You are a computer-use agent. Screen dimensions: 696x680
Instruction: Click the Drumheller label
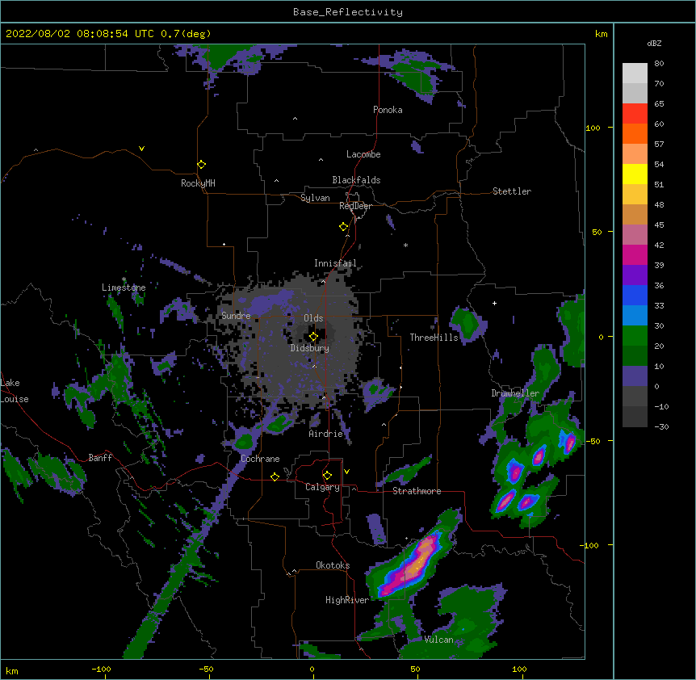(x=515, y=393)
